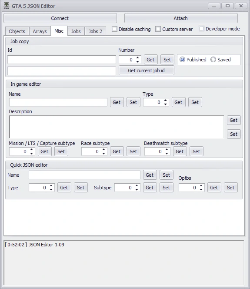250x289 pixels.
Task: Increase the Quick JSON editor Type value
Action: tap(51, 186)
